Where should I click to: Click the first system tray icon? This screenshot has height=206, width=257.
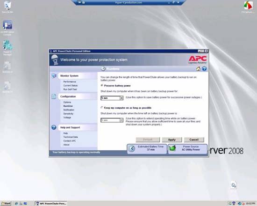[x=230, y=204]
